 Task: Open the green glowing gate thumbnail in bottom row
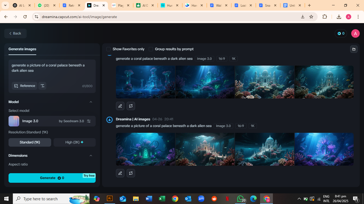coord(145,149)
